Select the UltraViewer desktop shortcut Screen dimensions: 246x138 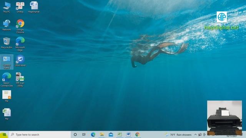[20, 61]
